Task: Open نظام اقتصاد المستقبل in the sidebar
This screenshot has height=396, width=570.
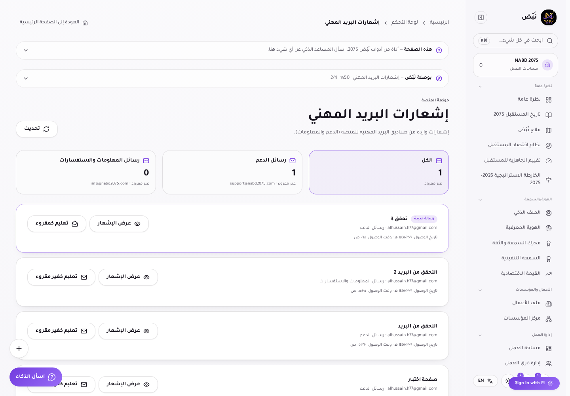Action: click(515, 145)
